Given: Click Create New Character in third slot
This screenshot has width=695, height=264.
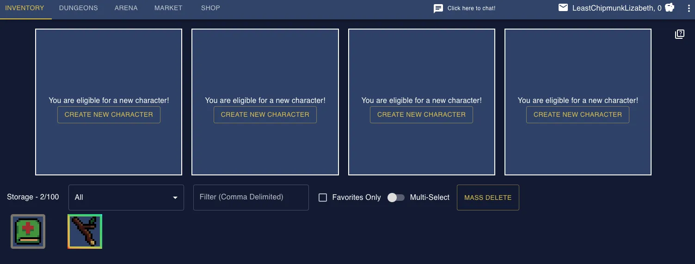Looking at the screenshot, I should coord(421,114).
